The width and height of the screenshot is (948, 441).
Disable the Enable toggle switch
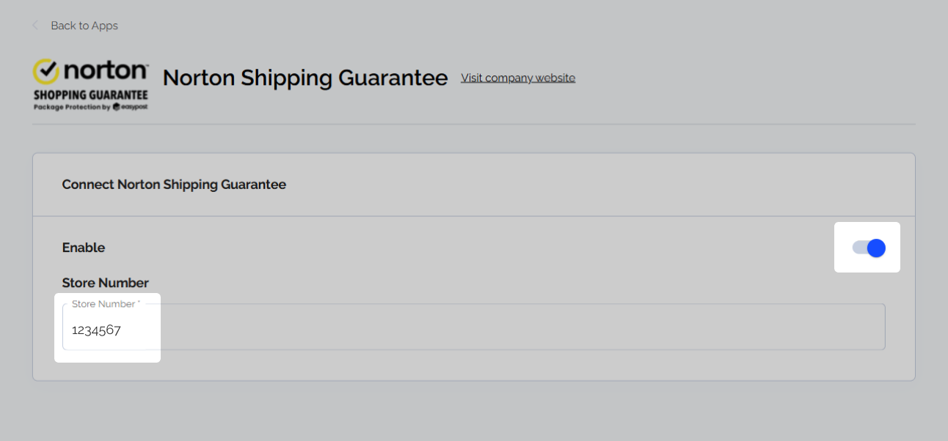[x=869, y=248]
